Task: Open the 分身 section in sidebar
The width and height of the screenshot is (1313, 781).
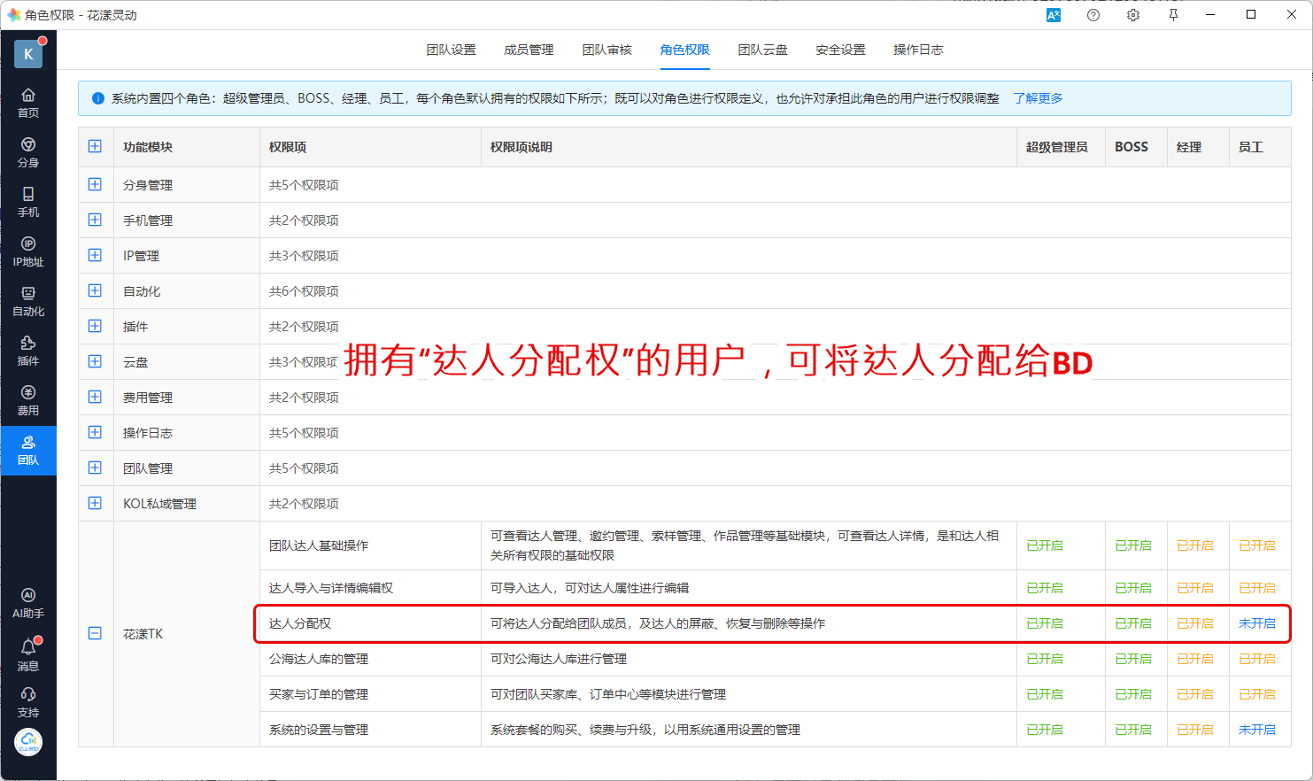Action: (28, 151)
